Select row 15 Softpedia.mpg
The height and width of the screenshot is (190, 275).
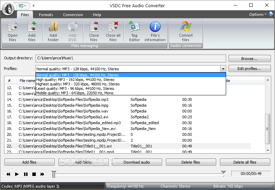click(129, 105)
